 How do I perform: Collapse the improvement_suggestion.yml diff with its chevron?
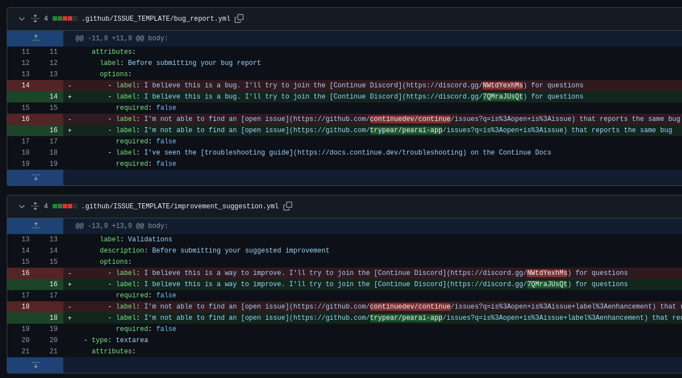21,206
